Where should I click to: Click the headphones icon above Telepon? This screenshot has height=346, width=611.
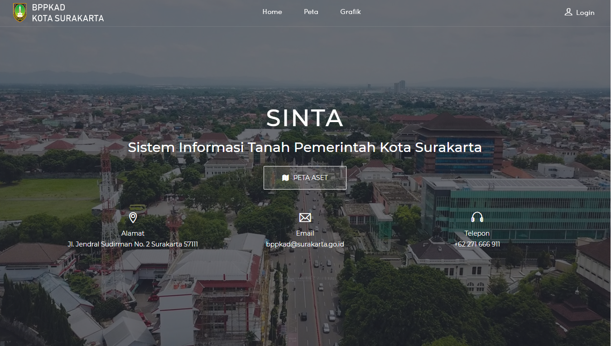coord(477,218)
